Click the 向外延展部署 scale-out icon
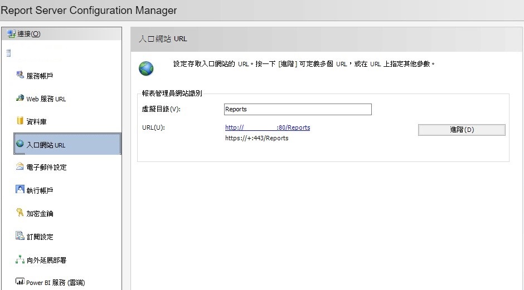The width and height of the screenshot is (524, 290). 20,259
